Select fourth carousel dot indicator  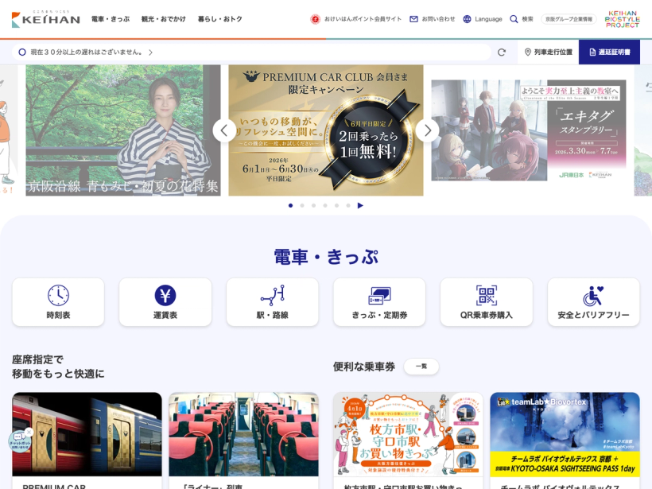tap(325, 205)
